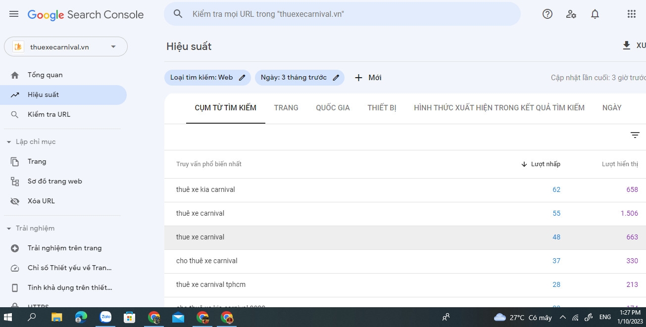The height and width of the screenshot is (327, 646).
Task: Open the Help question mark icon
Action: 547,14
